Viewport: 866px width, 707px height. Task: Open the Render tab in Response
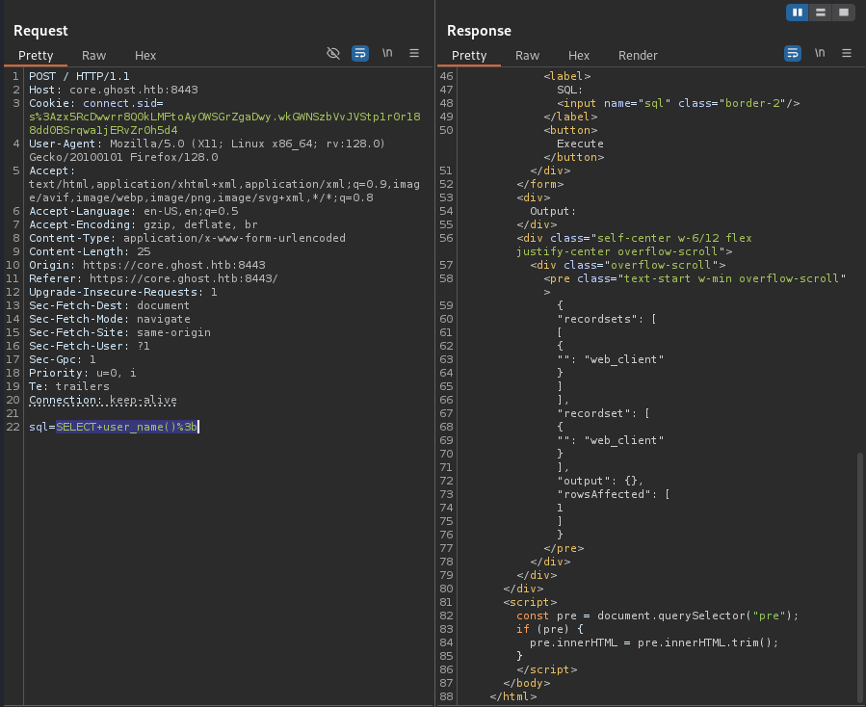pos(637,55)
